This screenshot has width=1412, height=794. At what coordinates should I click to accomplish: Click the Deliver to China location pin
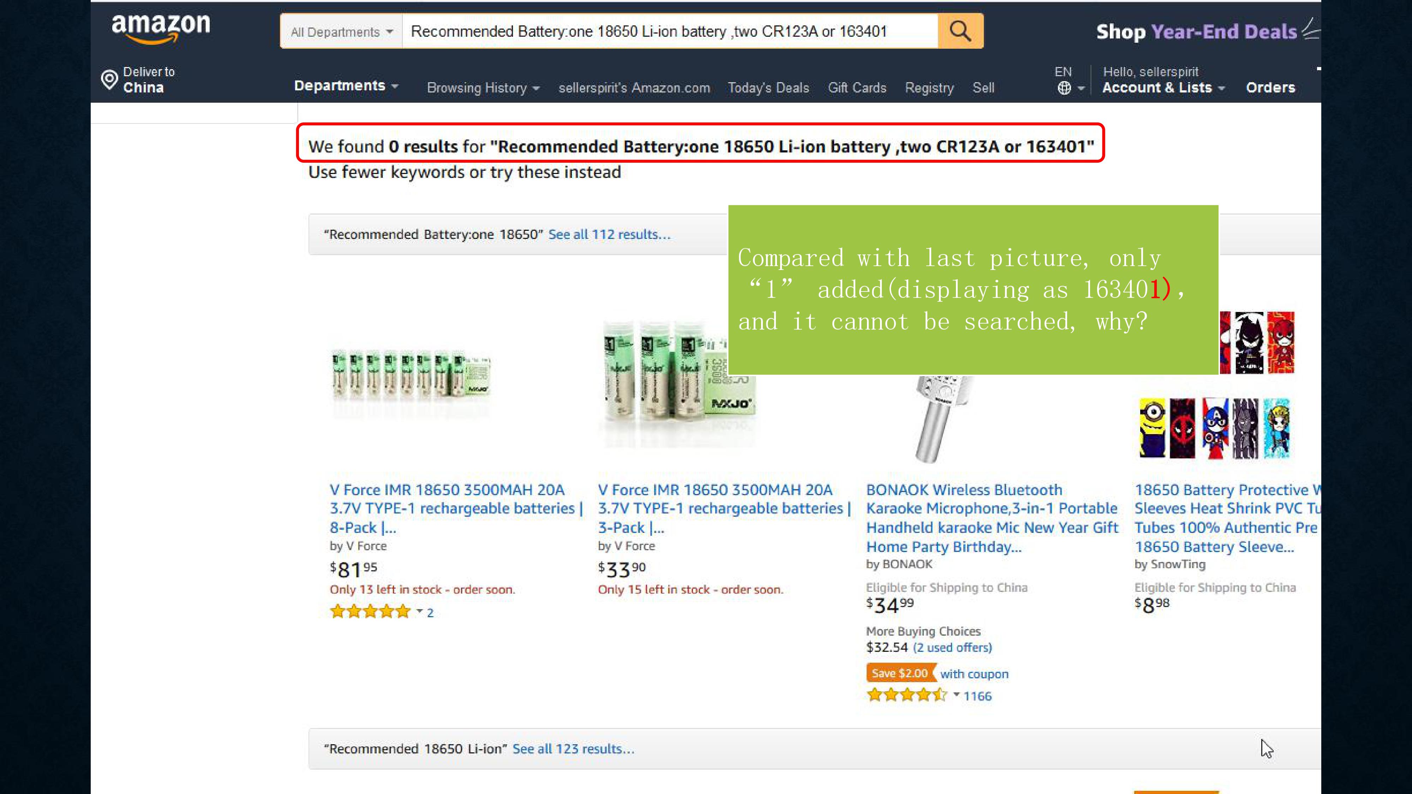110,80
